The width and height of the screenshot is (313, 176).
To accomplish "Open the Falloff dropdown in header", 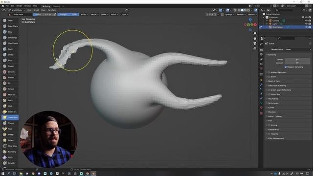I will [114, 14].
